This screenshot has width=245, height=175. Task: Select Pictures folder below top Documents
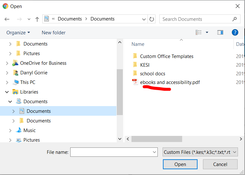(x=31, y=54)
